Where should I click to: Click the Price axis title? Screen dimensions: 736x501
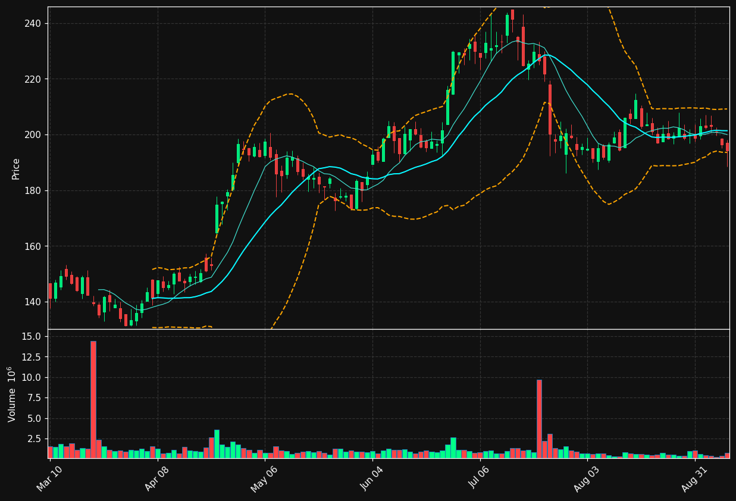[16, 169]
